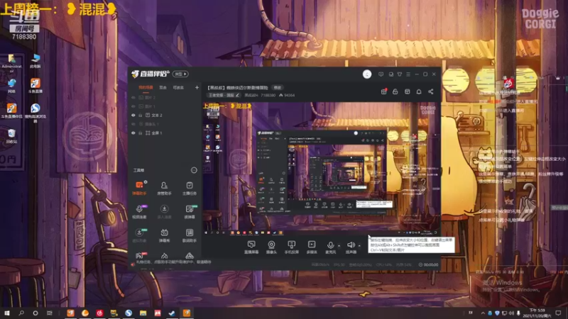Click the speaker notice icon at bottom-left of app
The width and height of the screenshot is (568, 319).
(133, 264)
